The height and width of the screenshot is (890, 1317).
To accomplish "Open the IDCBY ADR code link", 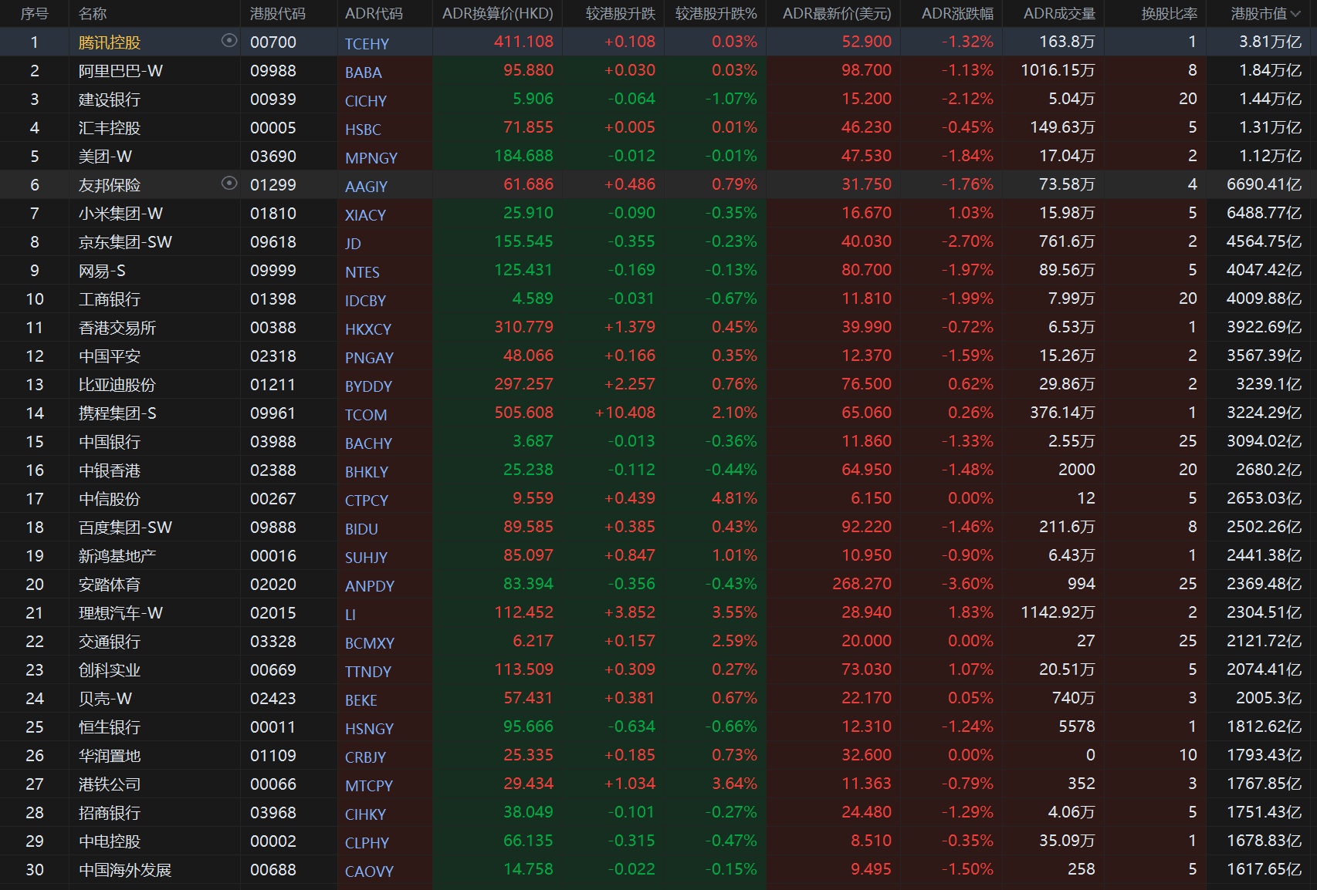I will coord(365,301).
